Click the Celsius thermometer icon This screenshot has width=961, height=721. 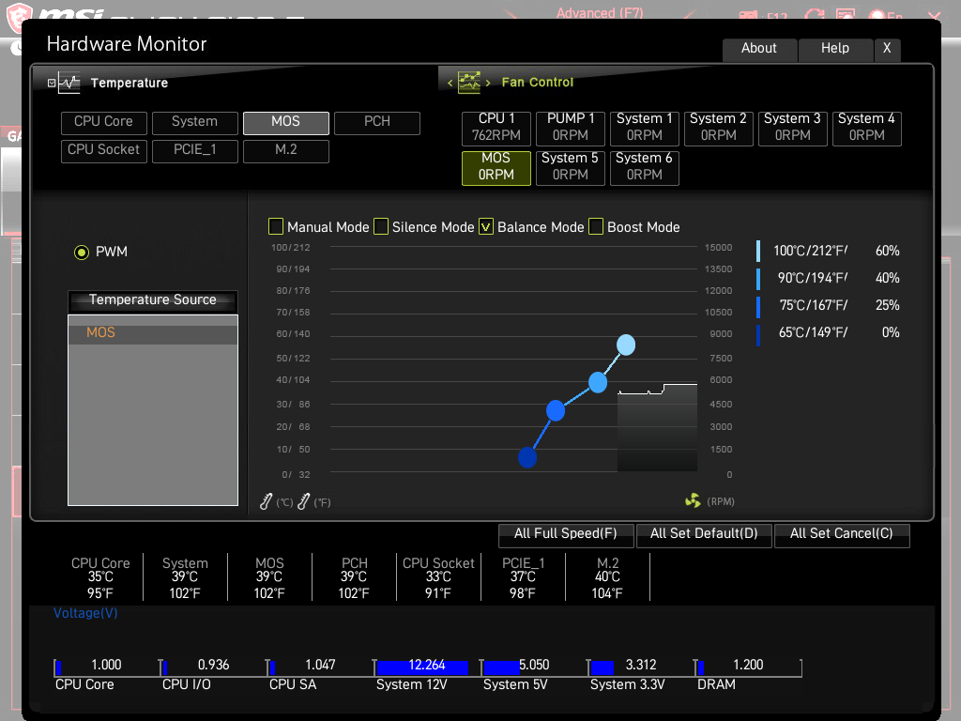pyautogui.click(x=266, y=501)
